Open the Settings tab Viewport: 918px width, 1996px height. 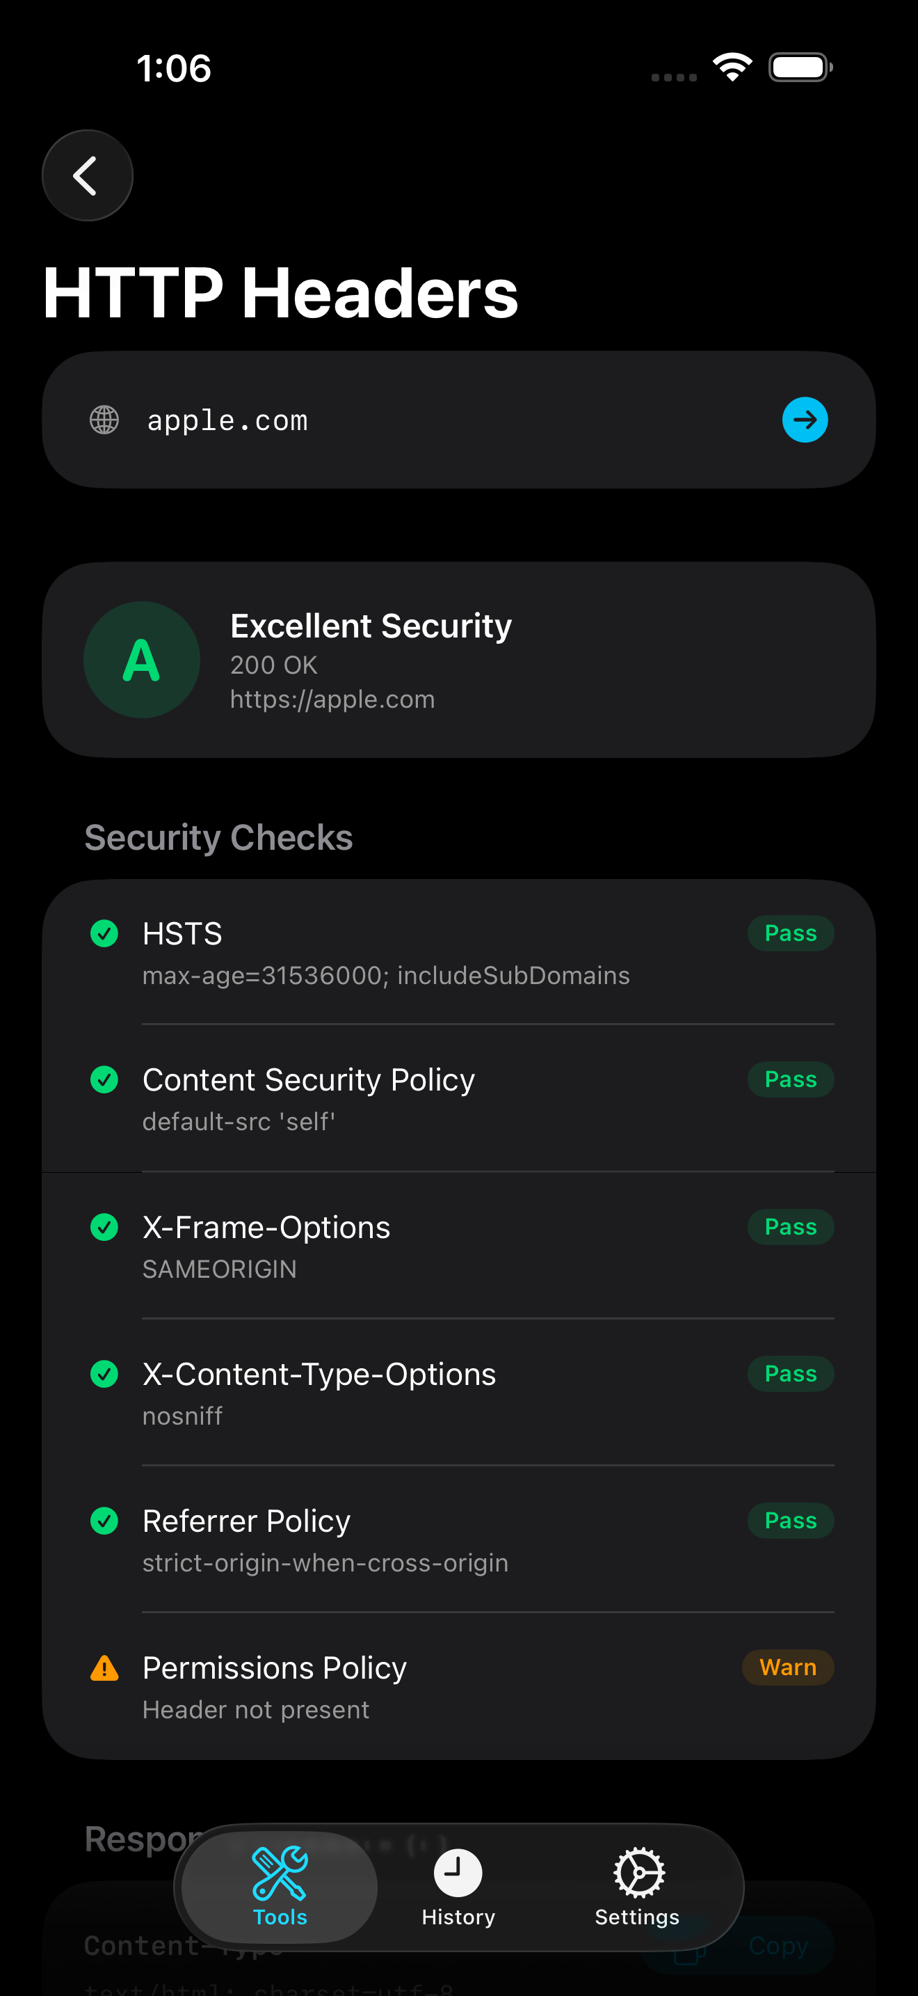(637, 1887)
